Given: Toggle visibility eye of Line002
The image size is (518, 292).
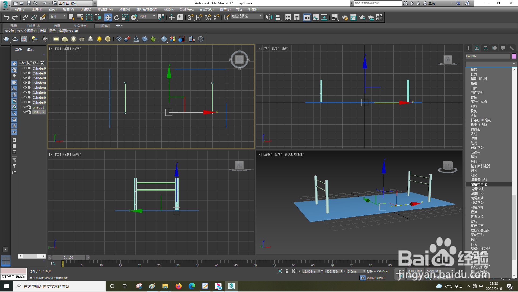Looking at the screenshot, I should pos(25,112).
